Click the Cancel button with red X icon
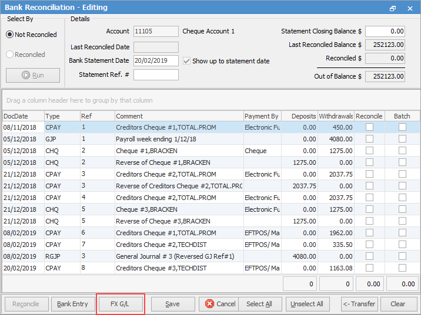 click(218, 304)
